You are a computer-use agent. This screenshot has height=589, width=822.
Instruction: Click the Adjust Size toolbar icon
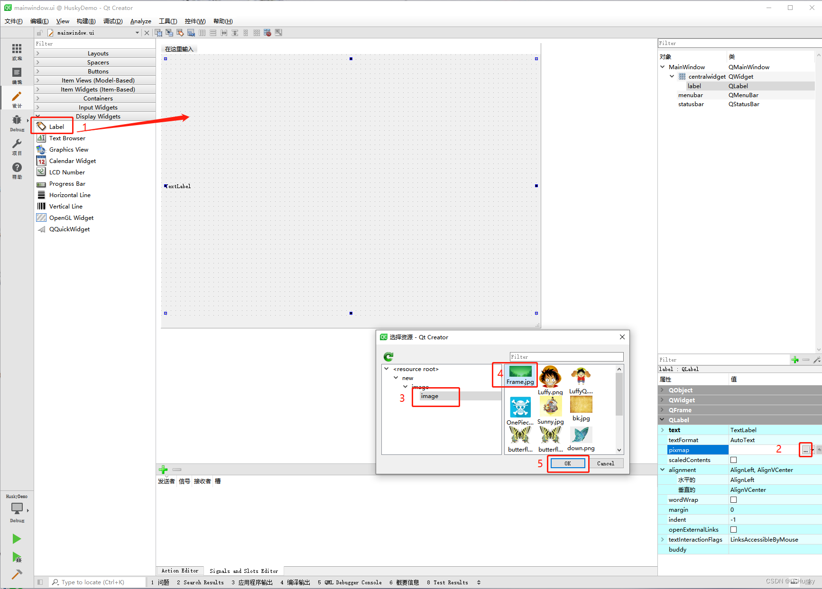(278, 33)
